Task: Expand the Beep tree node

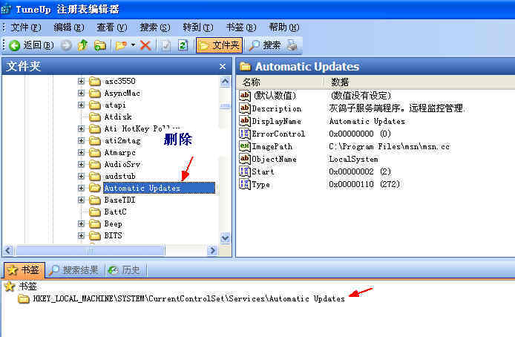Action: tap(81, 223)
